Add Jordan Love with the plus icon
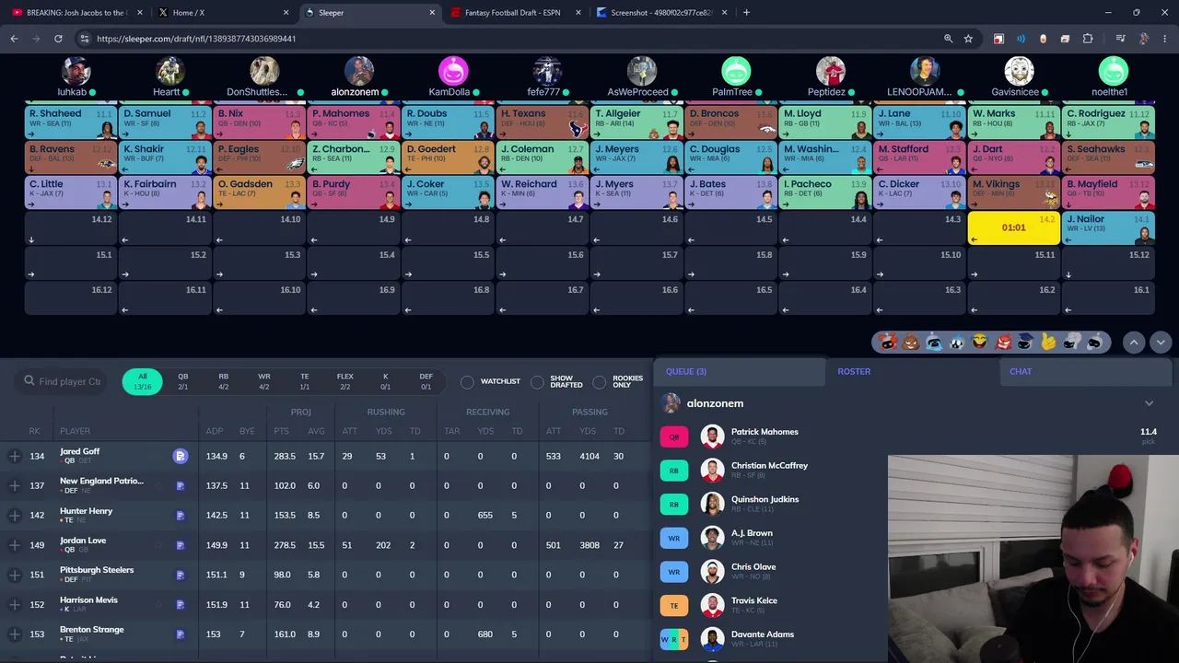 [x=15, y=545]
